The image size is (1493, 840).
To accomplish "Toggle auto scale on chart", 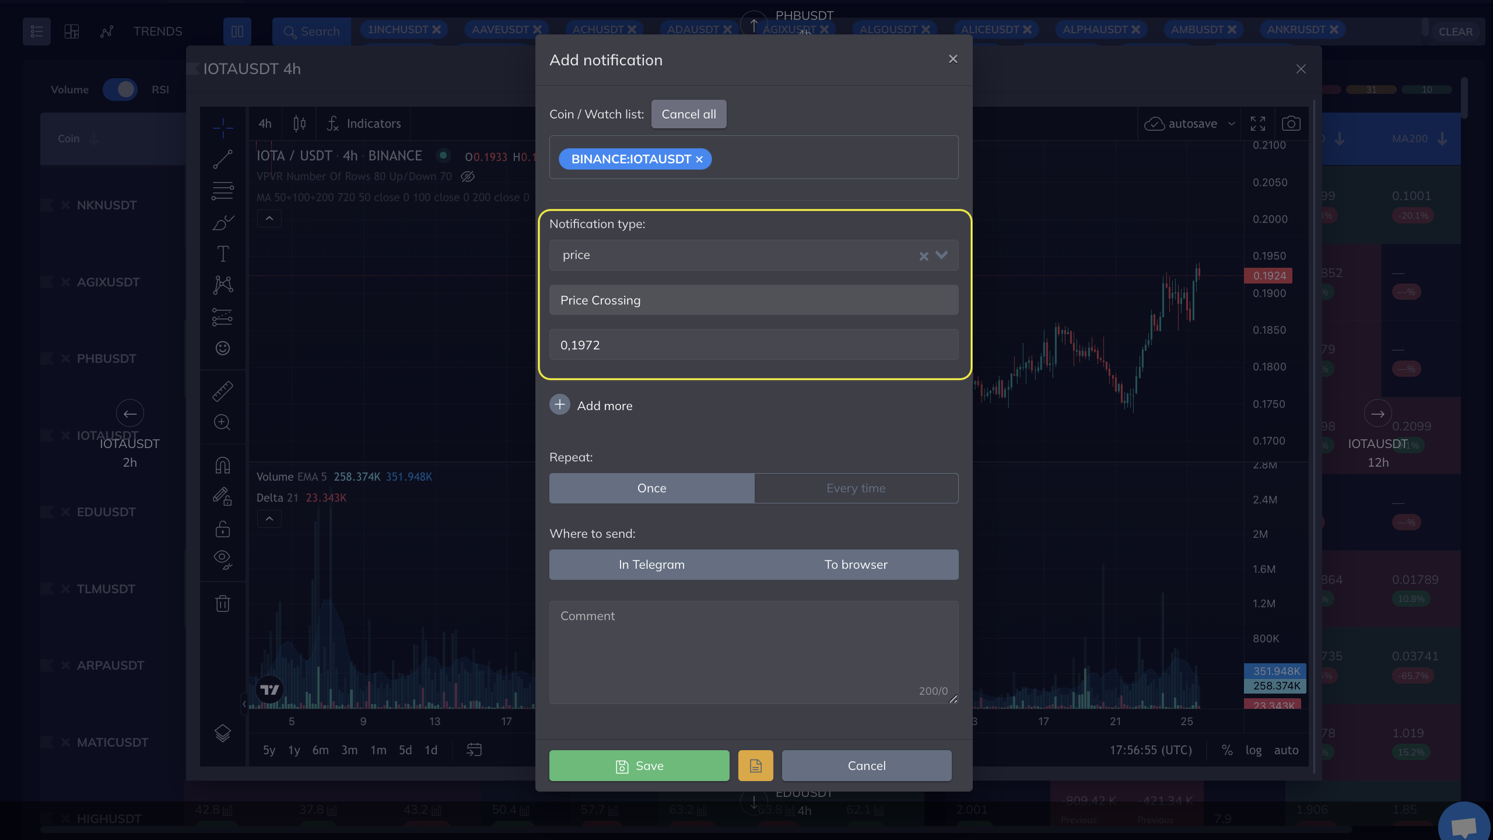I will (1286, 750).
